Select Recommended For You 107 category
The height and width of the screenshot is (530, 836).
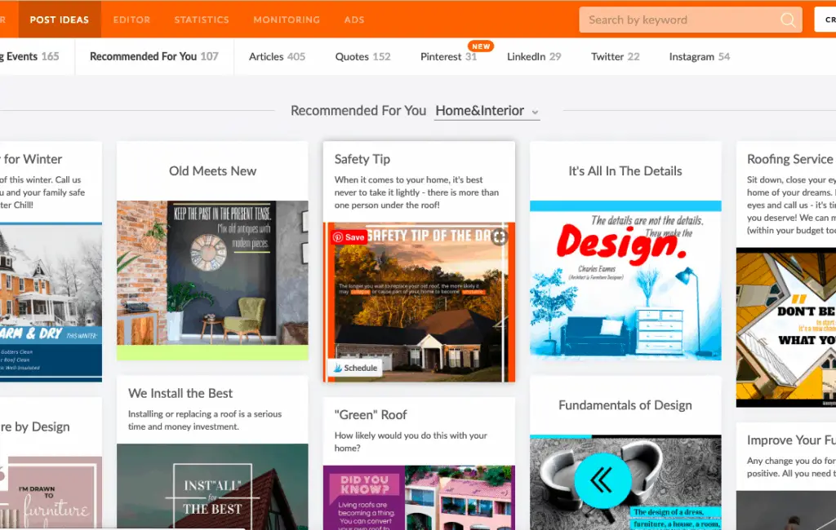click(154, 56)
